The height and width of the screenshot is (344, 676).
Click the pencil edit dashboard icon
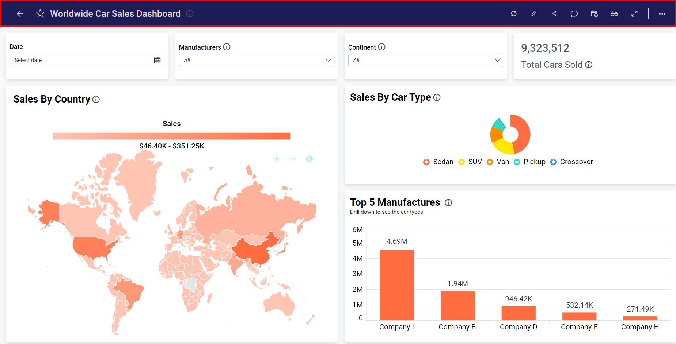pos(533,14)
